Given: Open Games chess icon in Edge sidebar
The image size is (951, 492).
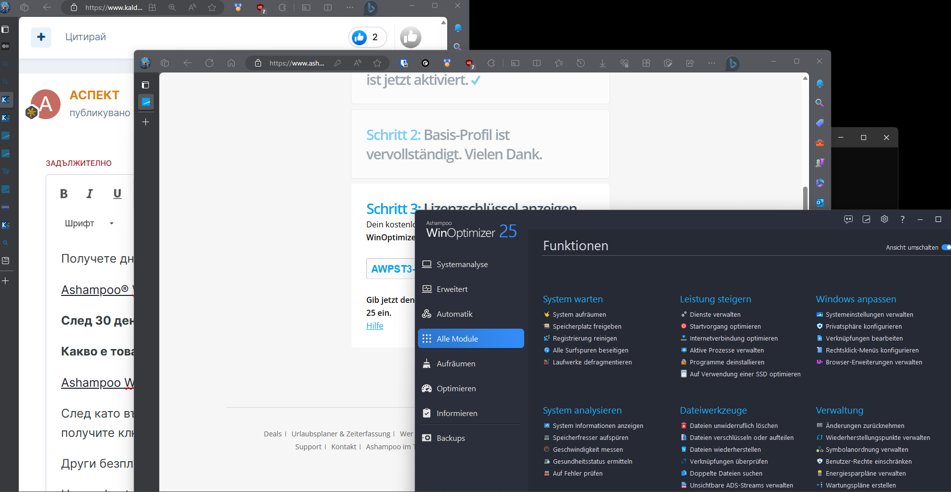Looking at the screenshot, I should coord(820,163).
